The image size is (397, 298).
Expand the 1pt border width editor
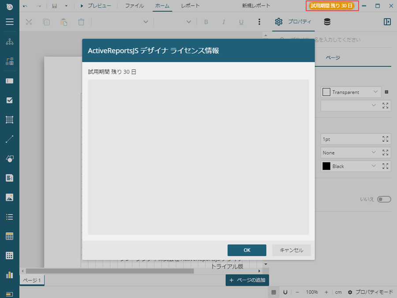tap(386, 139)
